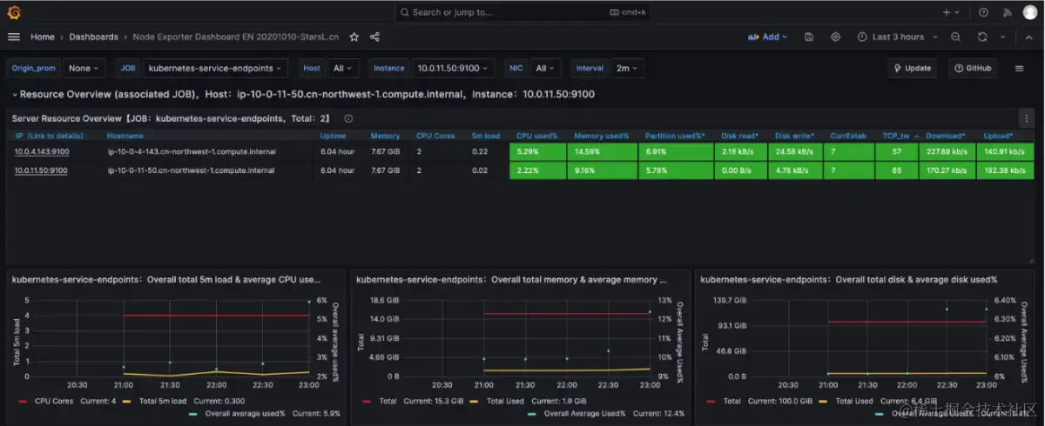Open the Interval 2m dropdown
Viewport: 1045px width, 426px height.
(626, 68)
